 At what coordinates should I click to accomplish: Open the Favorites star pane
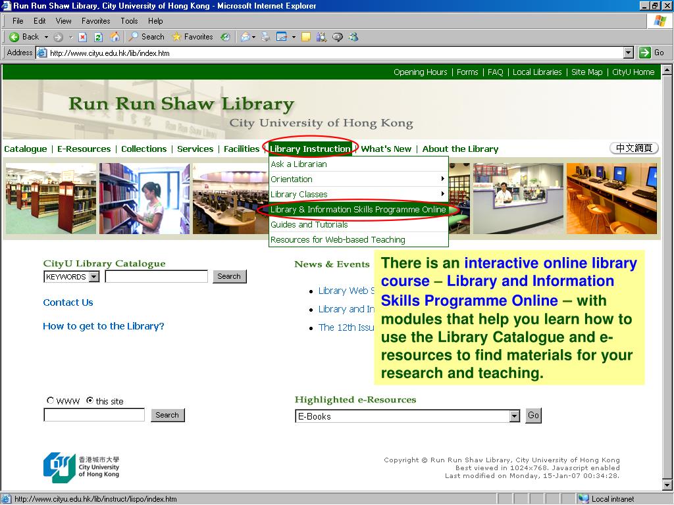192,37
